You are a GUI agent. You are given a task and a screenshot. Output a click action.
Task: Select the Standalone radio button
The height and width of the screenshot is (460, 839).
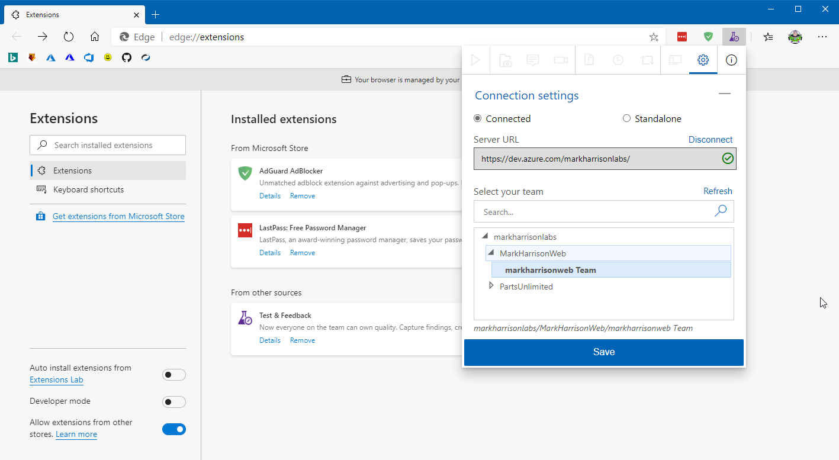click(626, 118)
